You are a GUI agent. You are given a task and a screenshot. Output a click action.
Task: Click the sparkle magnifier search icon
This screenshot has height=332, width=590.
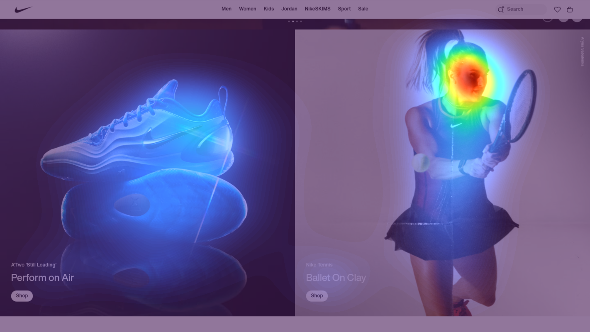(x=501, y=9)
